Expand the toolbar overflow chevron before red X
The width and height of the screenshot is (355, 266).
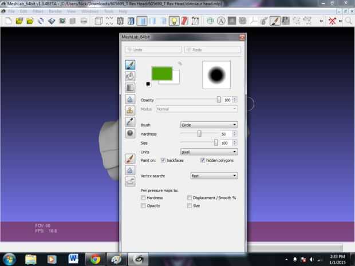point(321,21)
